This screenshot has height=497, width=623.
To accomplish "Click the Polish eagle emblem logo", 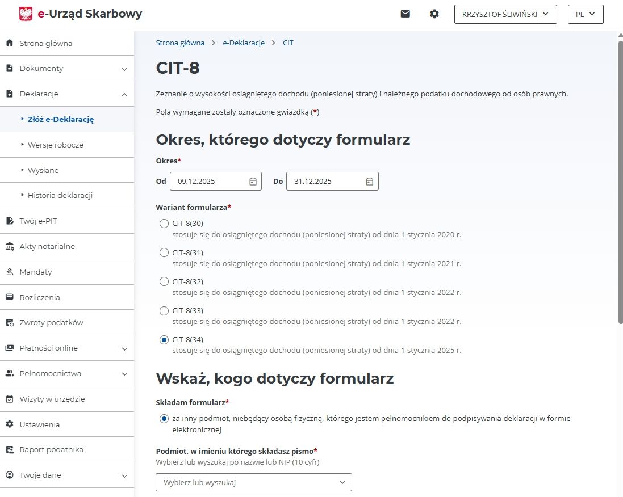I will tap(26, 14).
